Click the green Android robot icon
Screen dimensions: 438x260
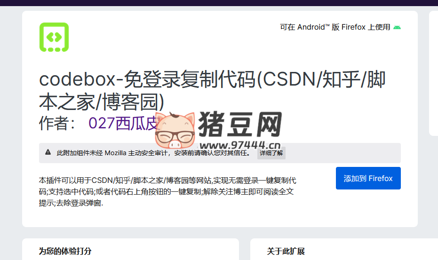[x=397, y=27]
